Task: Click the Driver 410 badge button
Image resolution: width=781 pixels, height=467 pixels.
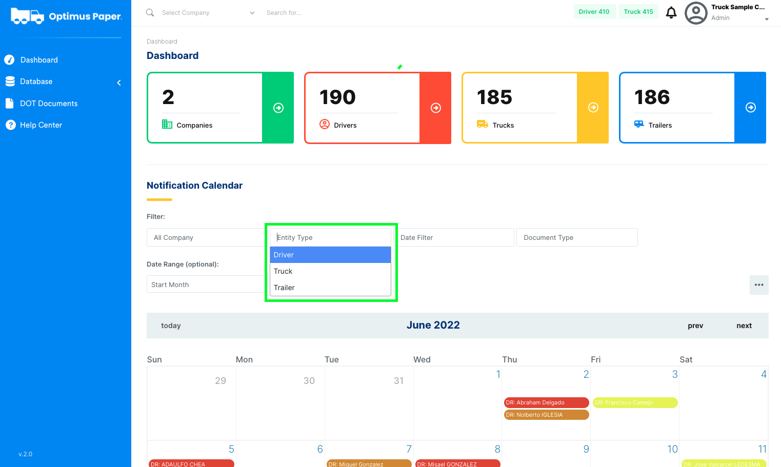Action: point(594,12)
